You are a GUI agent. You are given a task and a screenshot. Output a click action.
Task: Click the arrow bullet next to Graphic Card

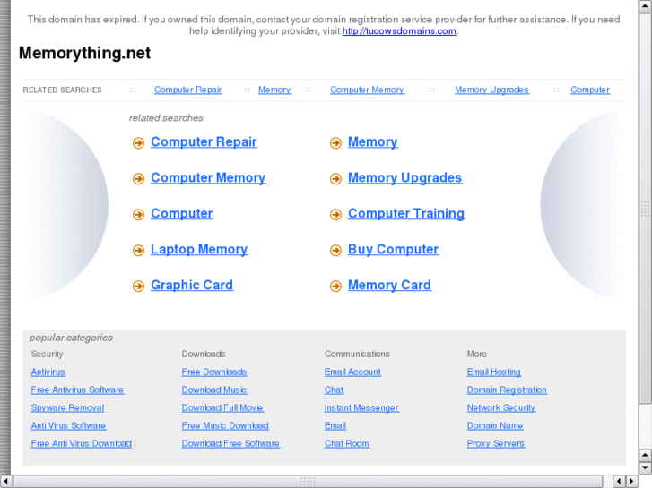[138, 286]
